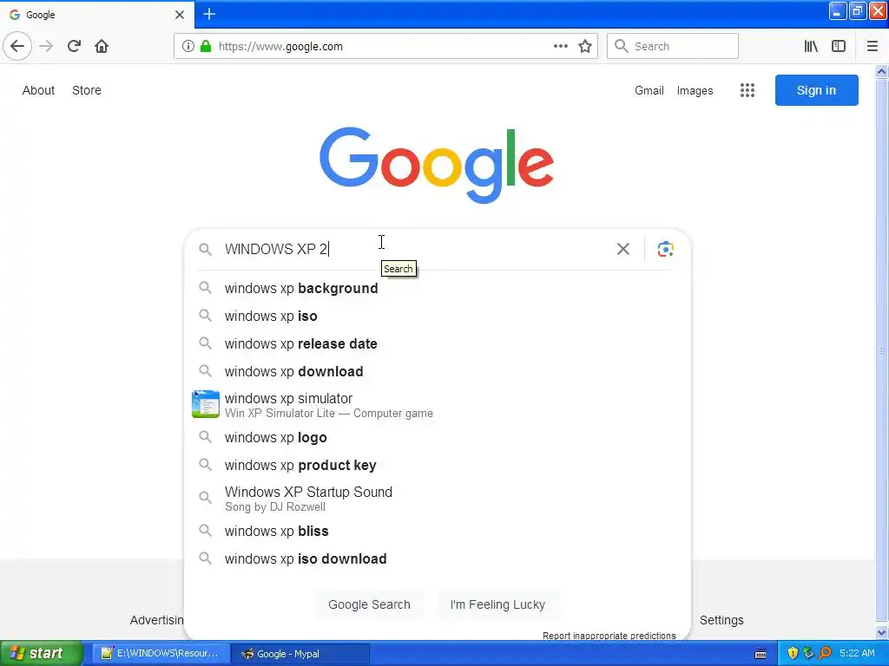Click Win XP Simulator thumbnail icon
The width and height of the screenshot is (889, 666).
205,404
